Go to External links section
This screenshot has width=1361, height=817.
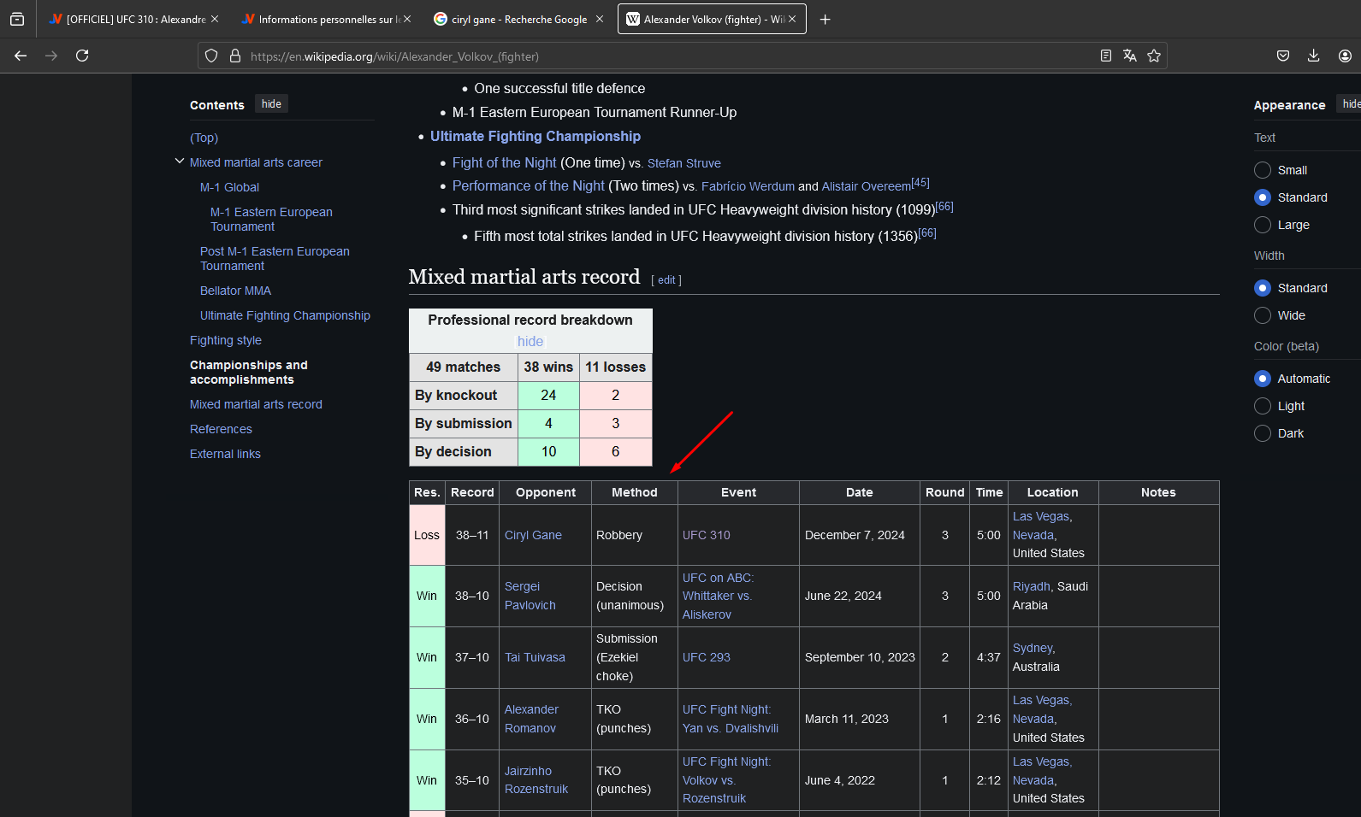coord(225,454)
